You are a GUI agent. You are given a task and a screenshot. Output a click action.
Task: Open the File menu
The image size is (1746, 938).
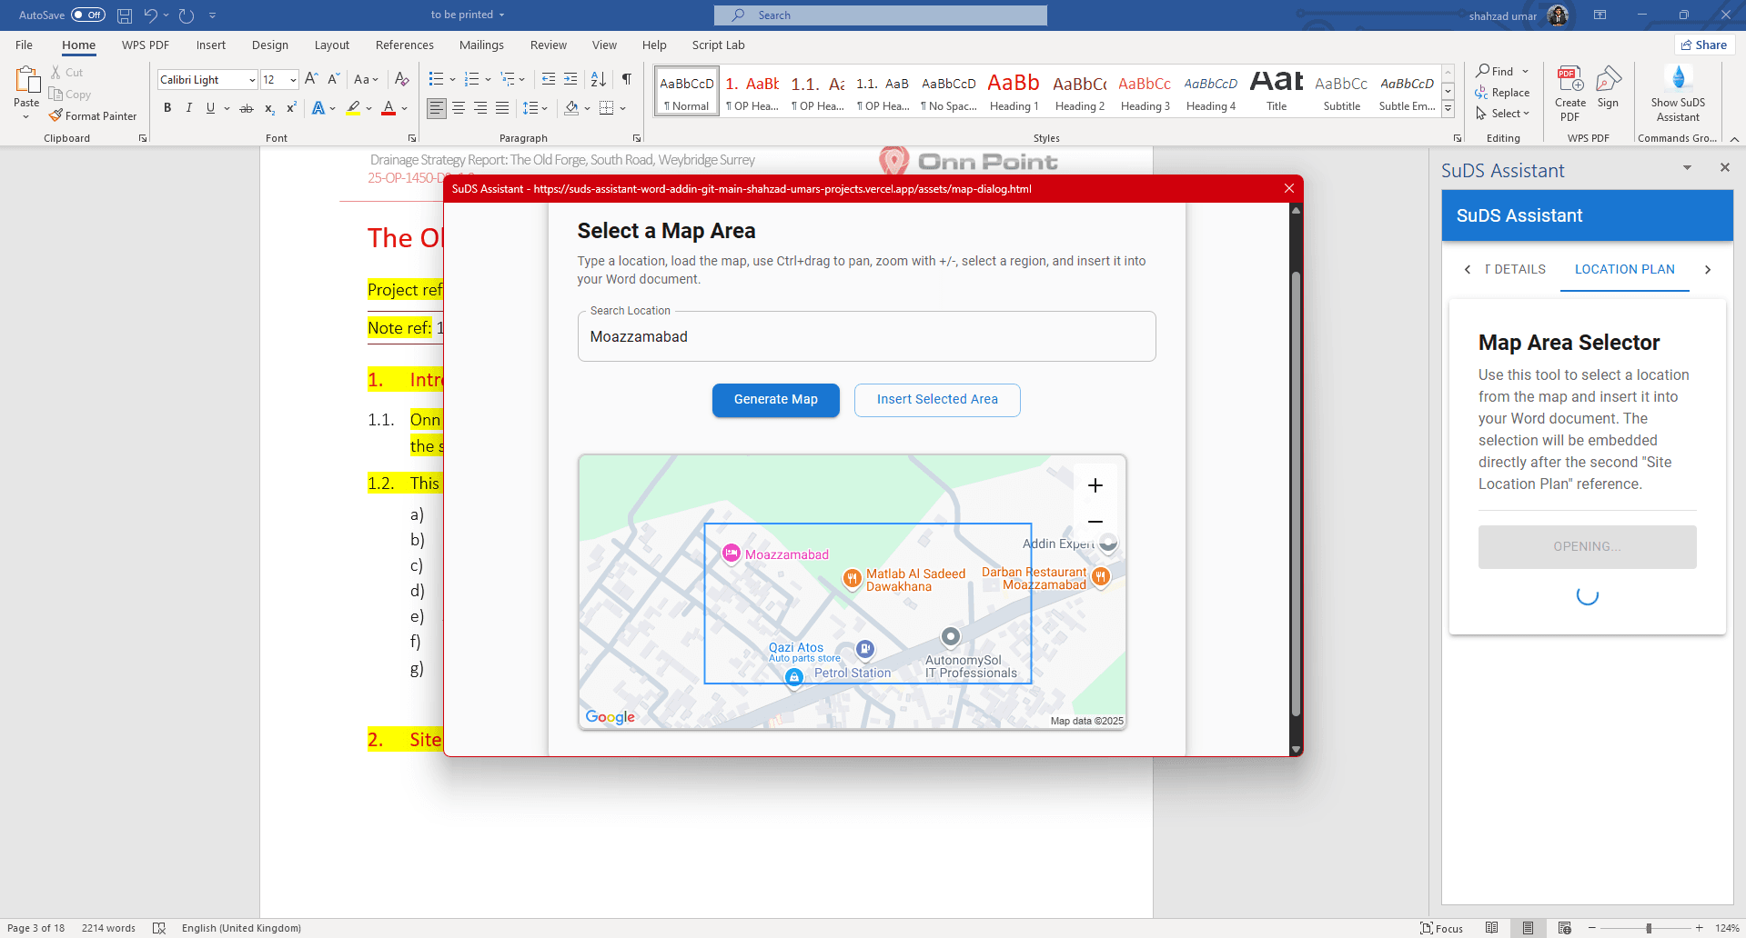[x=25, y=45]
